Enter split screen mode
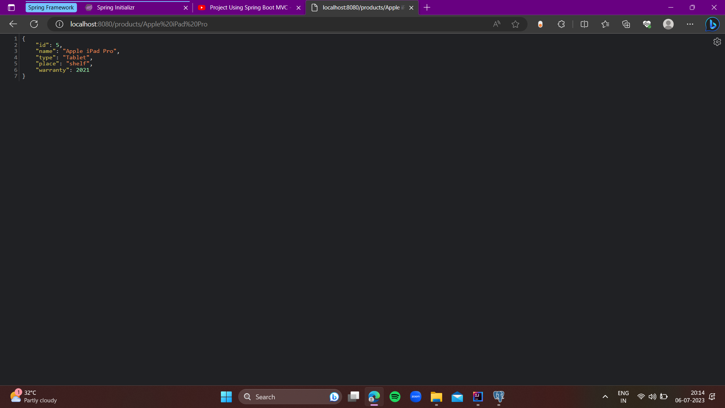 point(584,24)
